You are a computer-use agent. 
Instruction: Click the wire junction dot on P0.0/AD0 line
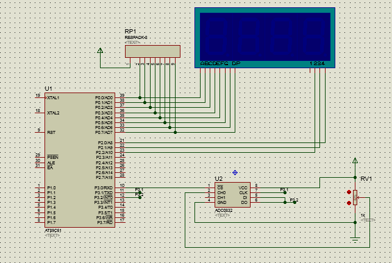[x=140, y=97]
